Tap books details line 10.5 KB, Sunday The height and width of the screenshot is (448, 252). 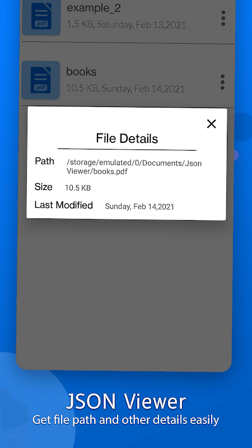point(125,88)
